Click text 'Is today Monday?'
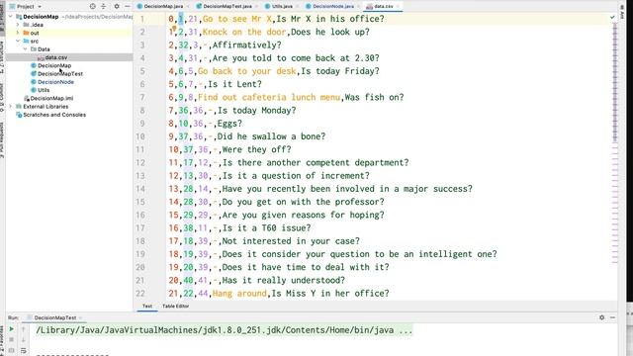Viewport: 633px width, 356px height. point(257,110)
